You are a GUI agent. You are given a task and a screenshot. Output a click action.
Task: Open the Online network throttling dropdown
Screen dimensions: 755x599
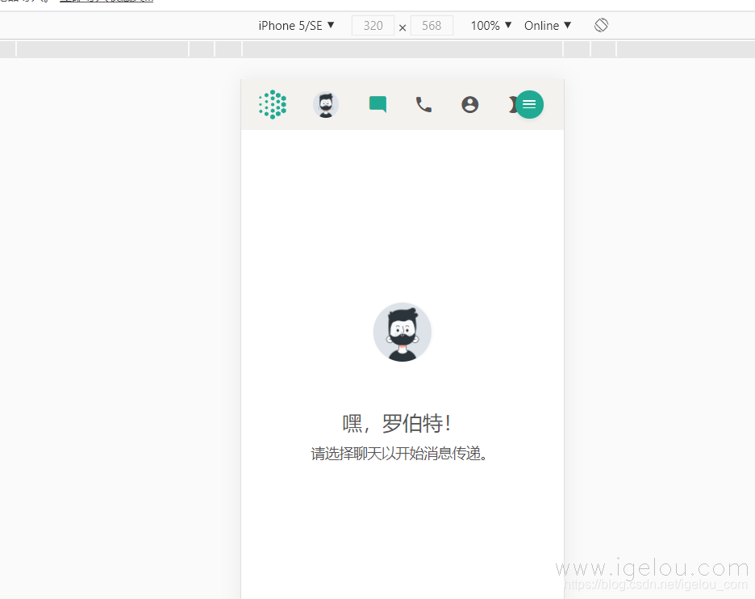click(547, 25)
